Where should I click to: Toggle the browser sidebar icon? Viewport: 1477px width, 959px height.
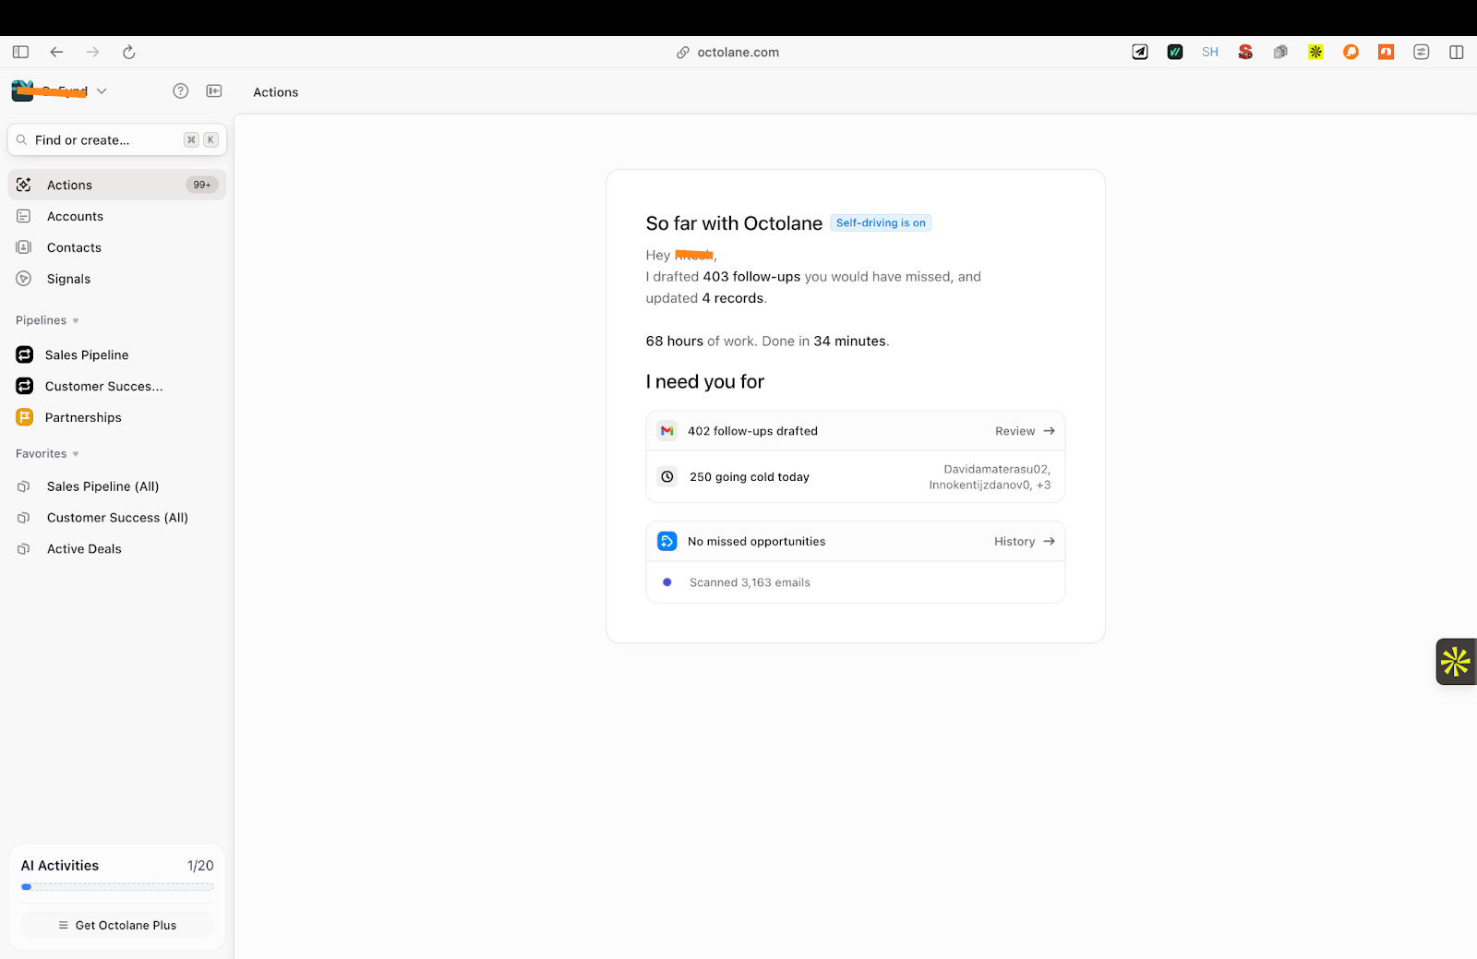point(20,52)
